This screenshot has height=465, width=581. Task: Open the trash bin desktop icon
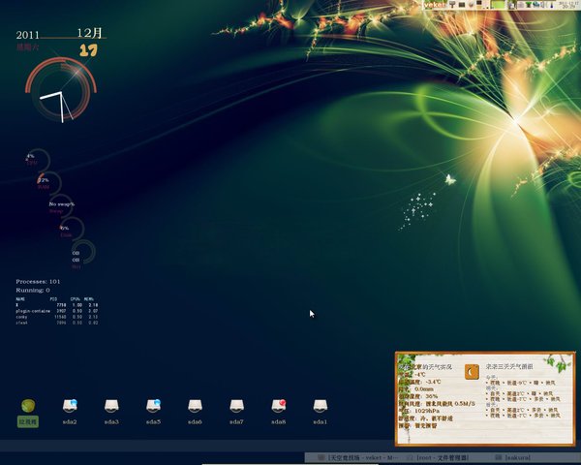[27, 407]
